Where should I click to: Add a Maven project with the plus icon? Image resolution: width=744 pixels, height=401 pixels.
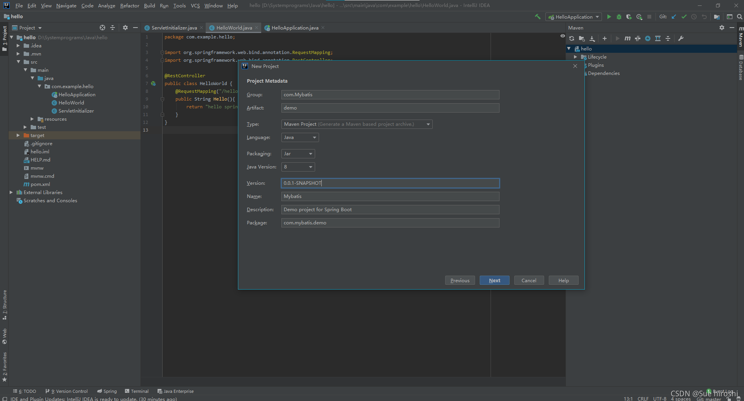click(x=605, y=38)
